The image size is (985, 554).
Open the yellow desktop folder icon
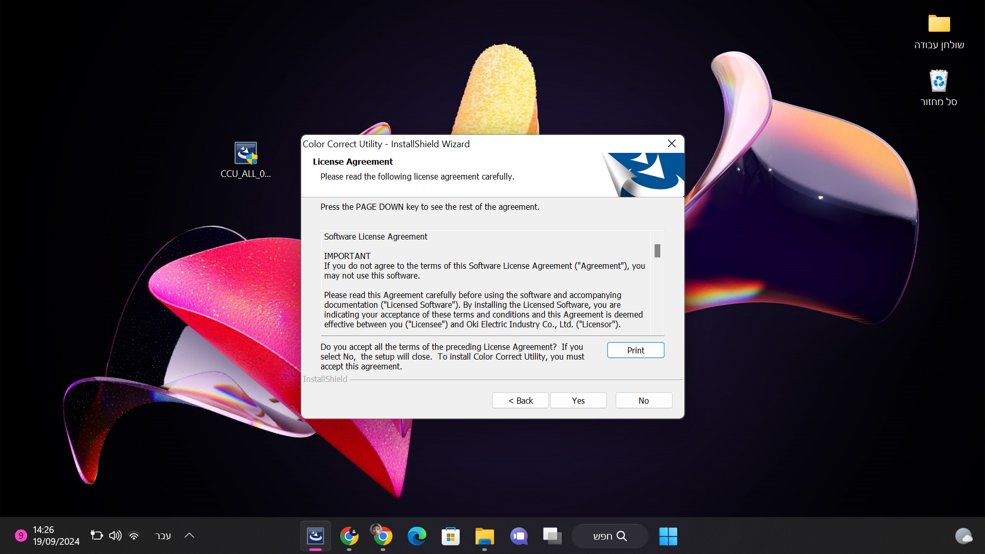point(939,24)
